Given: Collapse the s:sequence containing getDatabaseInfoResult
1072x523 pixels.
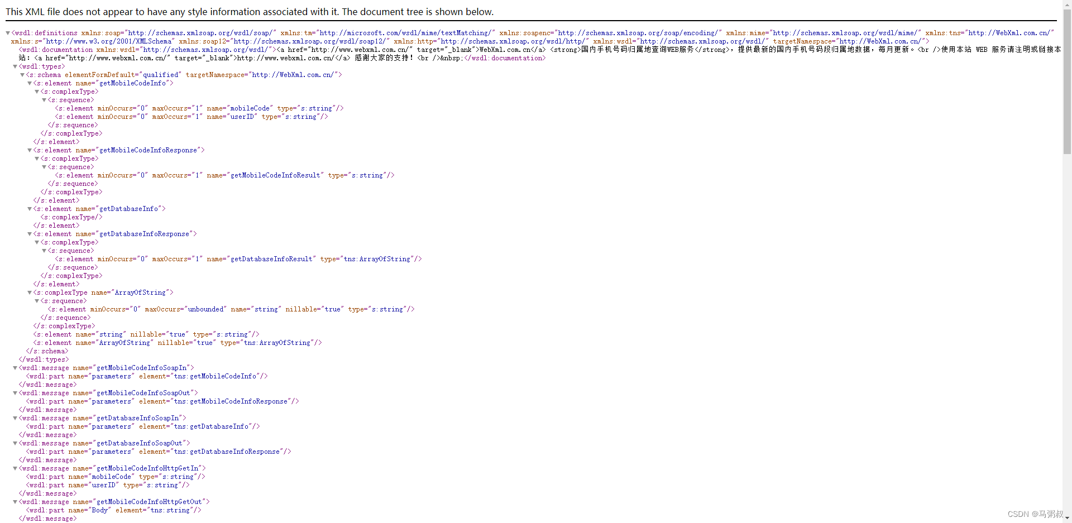Looking at the screenshot, I should coord(44,251).
